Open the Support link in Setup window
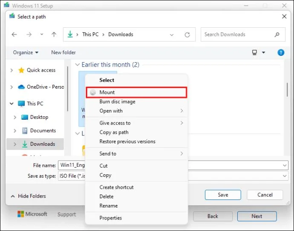 (x=67, y=214)
